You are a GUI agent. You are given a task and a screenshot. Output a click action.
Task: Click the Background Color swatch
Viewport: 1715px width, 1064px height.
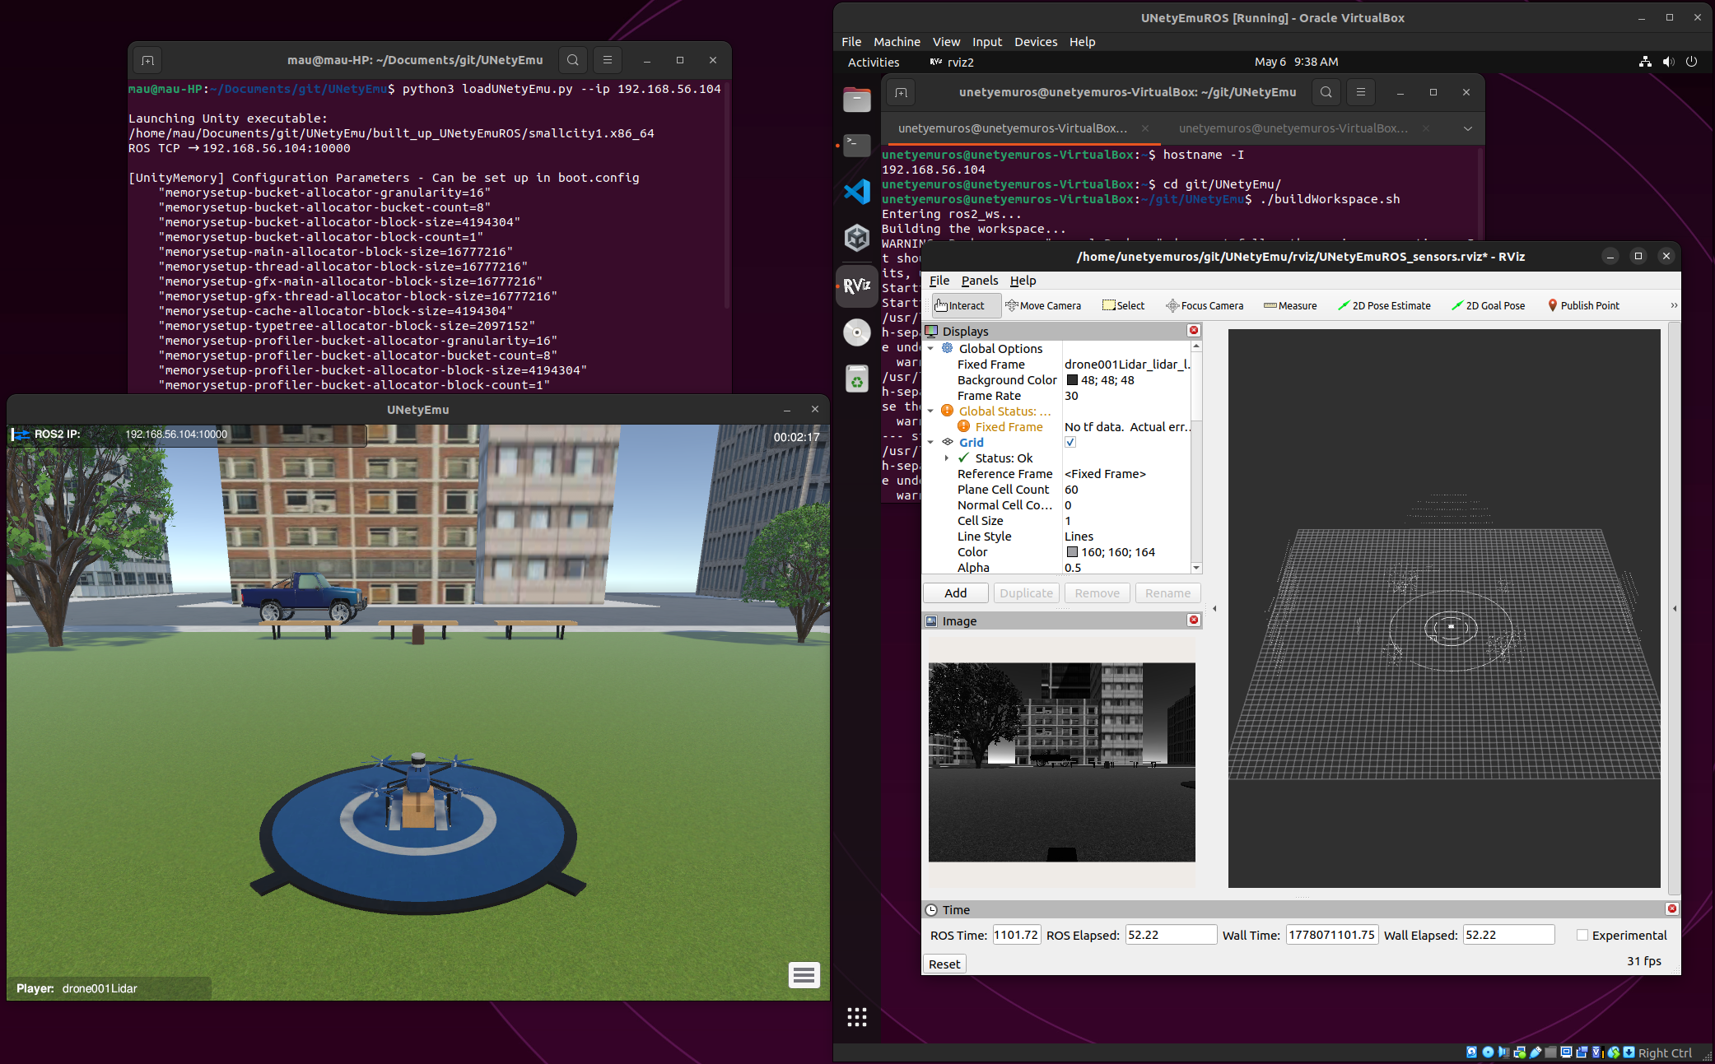point(1072,380)
